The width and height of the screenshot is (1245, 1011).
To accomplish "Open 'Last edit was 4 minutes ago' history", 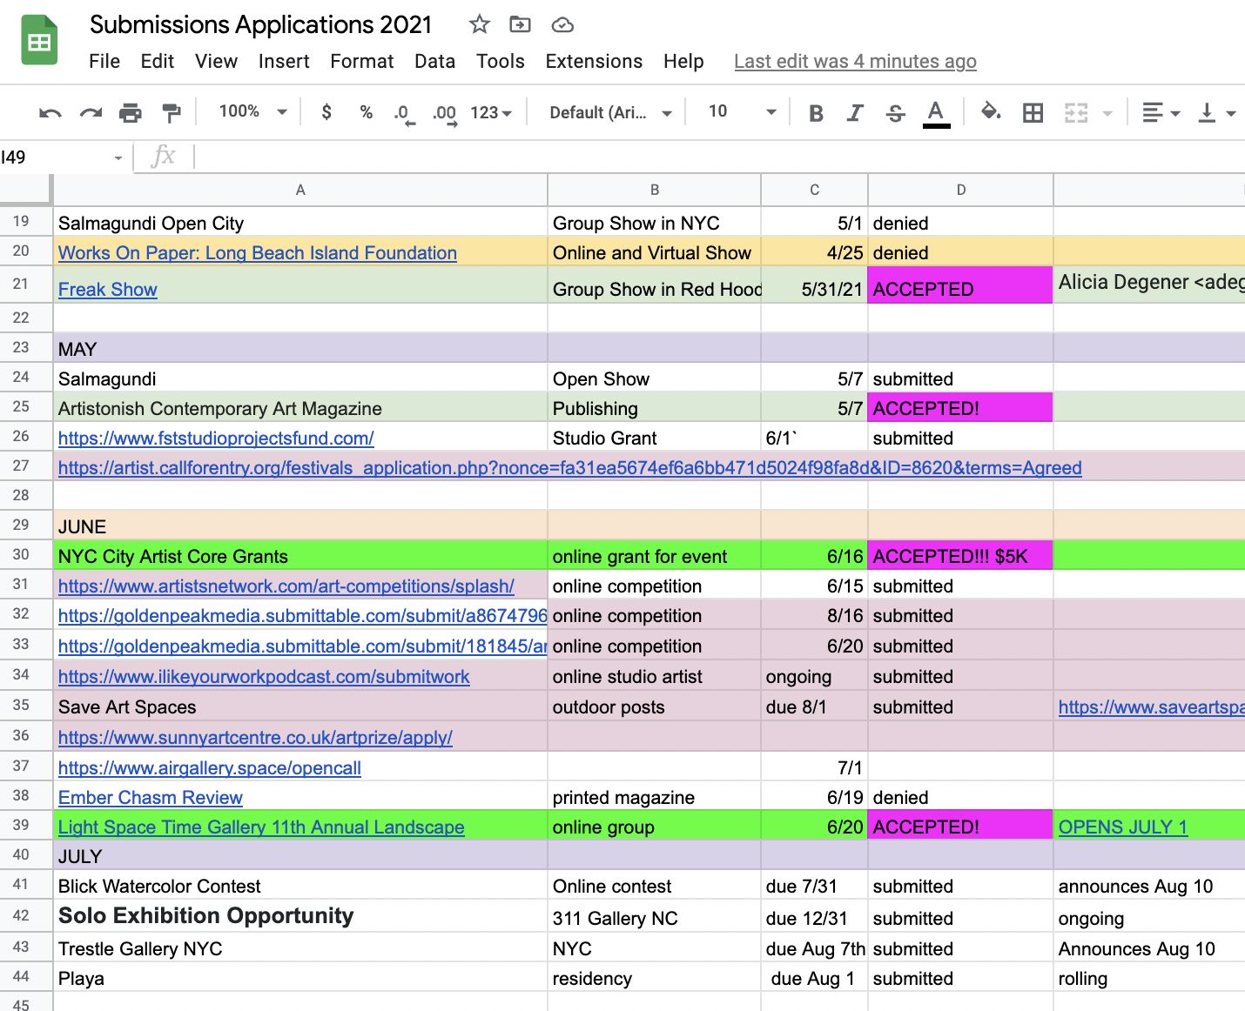I will click(x=855, y=61).
